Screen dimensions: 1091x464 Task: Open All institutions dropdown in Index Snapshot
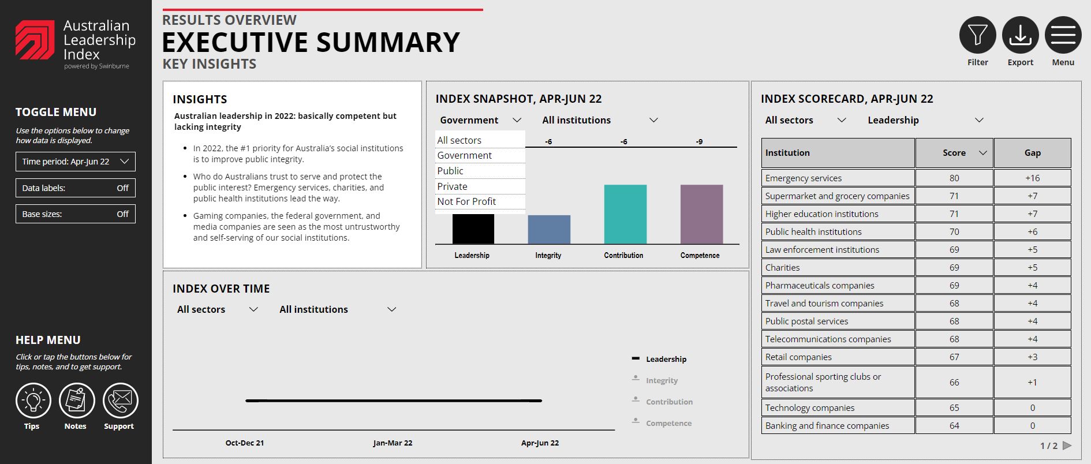point(599,120)
